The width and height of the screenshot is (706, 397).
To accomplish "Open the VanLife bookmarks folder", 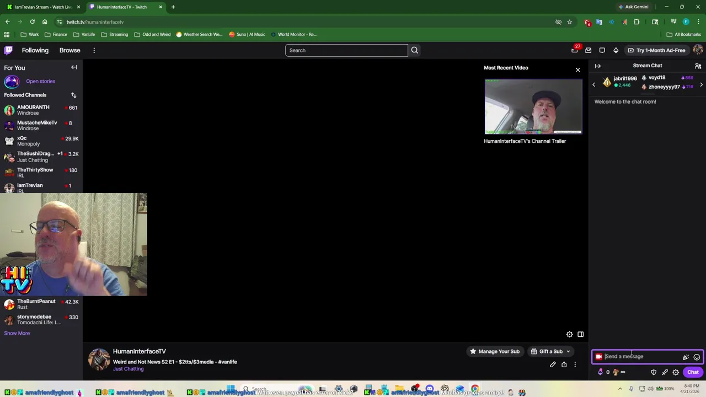I will click(x=84, y=34).
